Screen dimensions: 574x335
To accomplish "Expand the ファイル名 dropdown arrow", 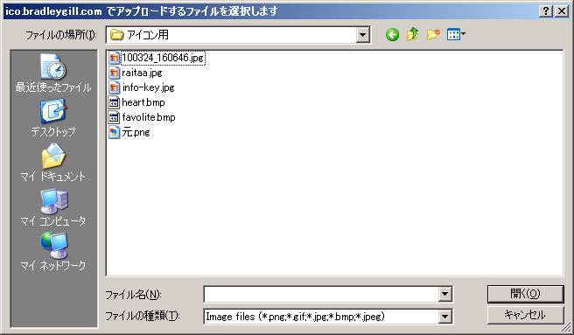I will tap(444, 294).
